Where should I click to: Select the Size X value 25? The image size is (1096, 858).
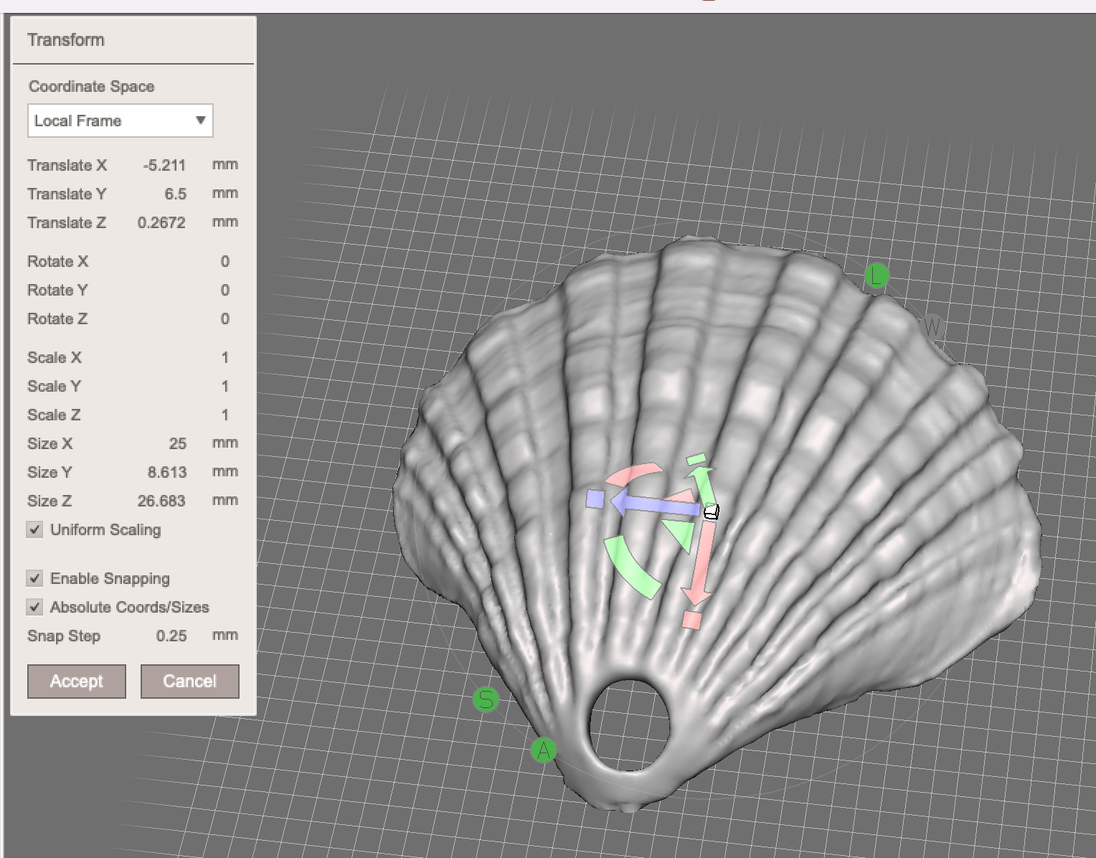coord(178,443)
